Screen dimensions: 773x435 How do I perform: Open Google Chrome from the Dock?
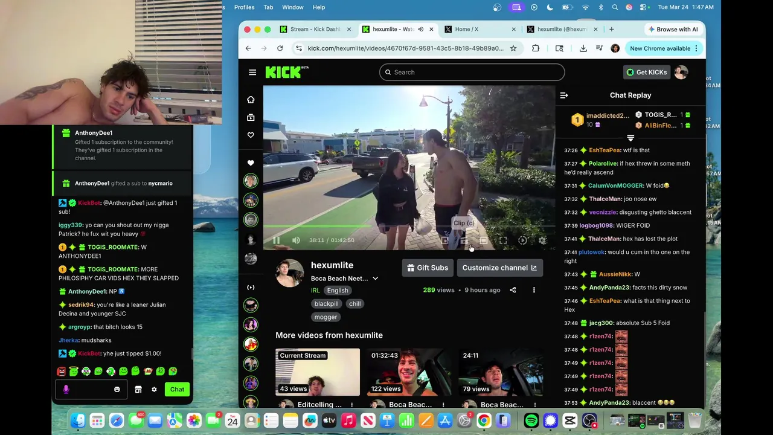(484, 420)
